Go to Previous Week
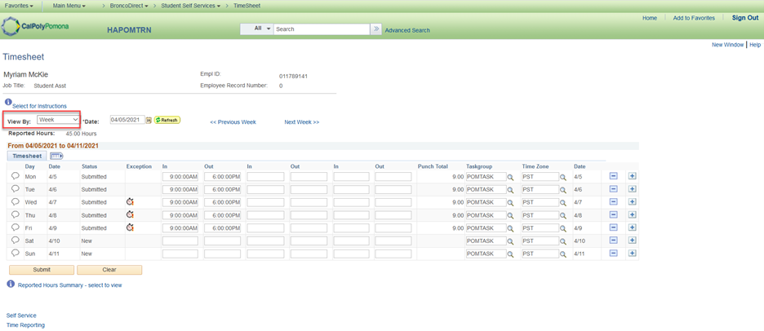 [233, 122]
